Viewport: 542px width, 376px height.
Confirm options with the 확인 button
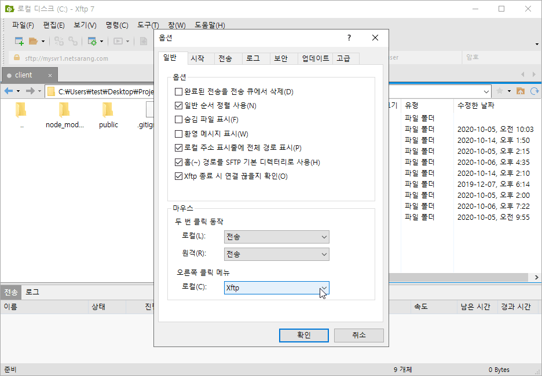[304, 336]
